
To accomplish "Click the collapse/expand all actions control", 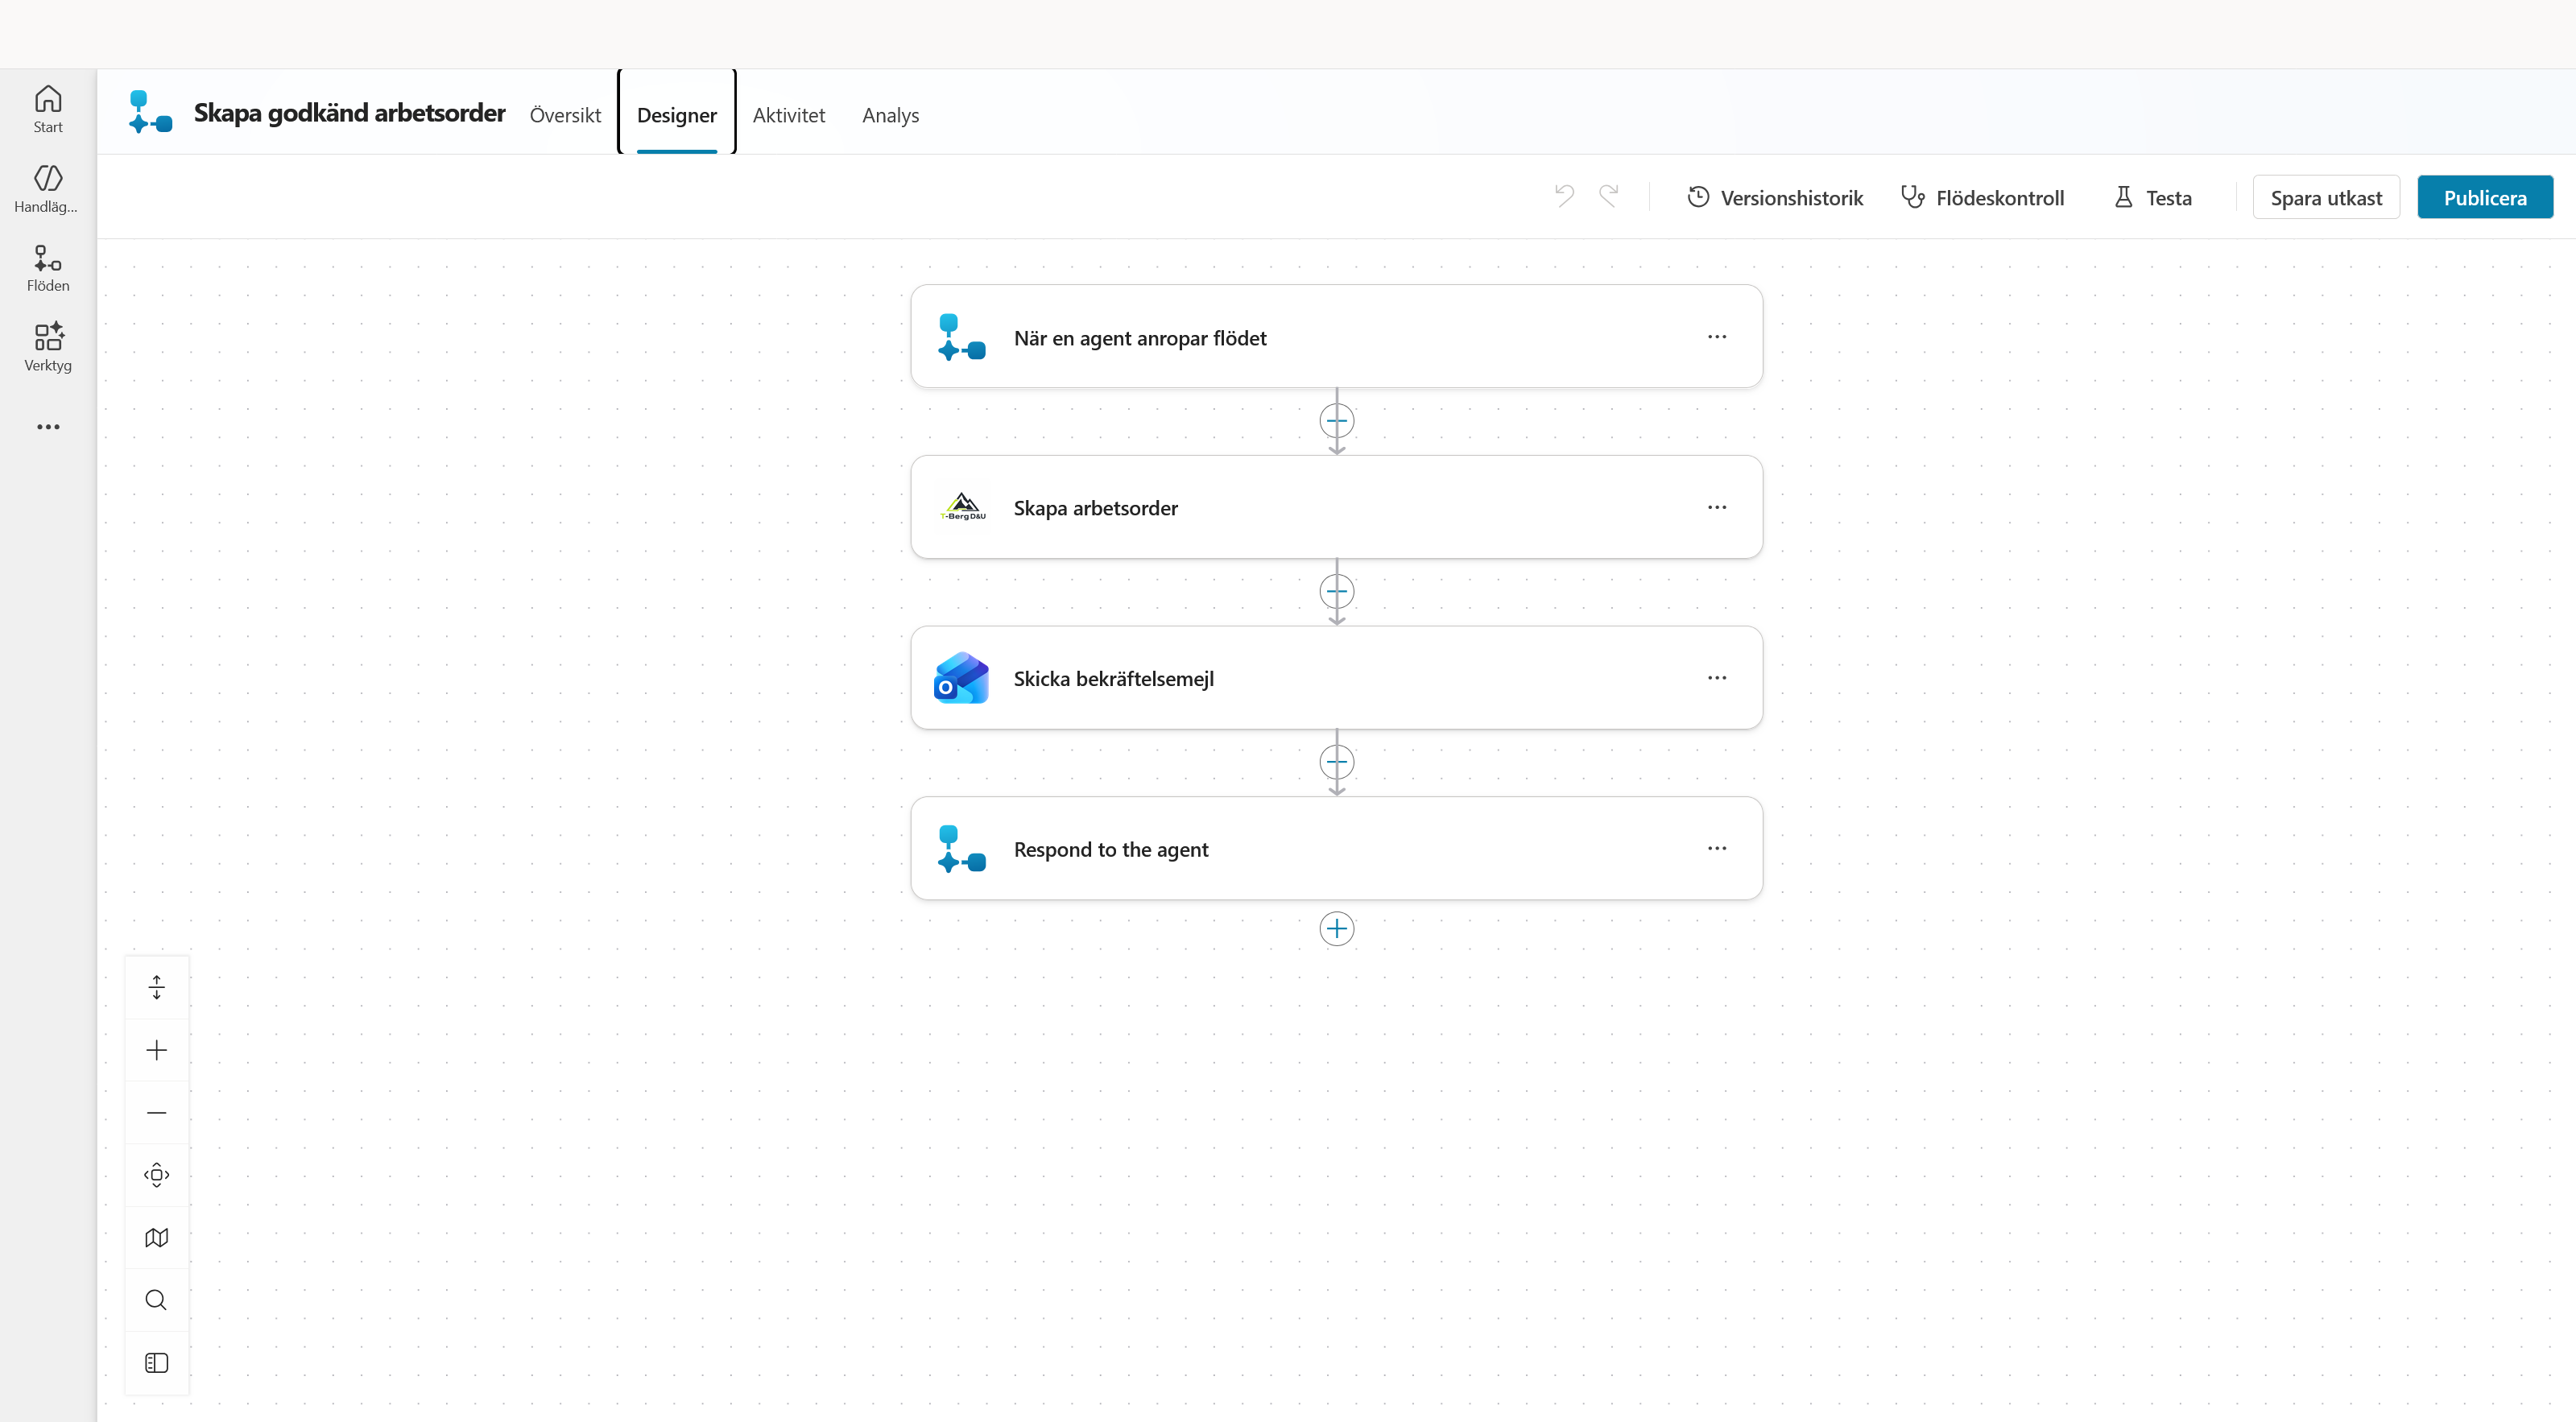I will pos(157,988).
